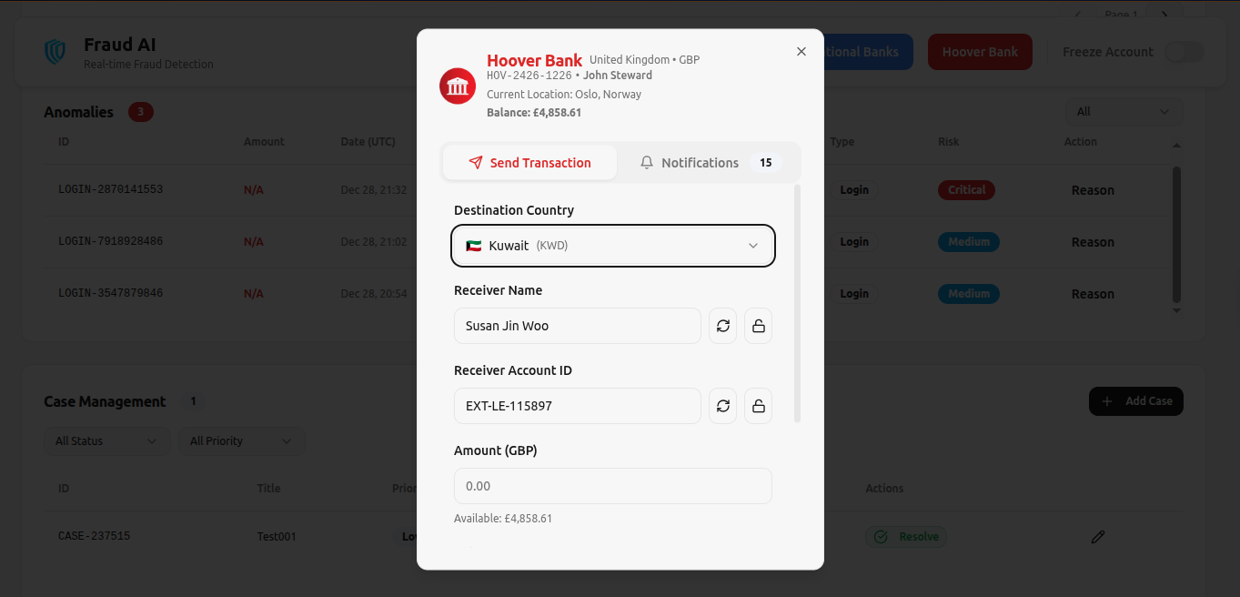Image resolution: width=1240 pixels, height=597 pixels.
Task: Resolve case CASE-237515
Action: [906, 537]
